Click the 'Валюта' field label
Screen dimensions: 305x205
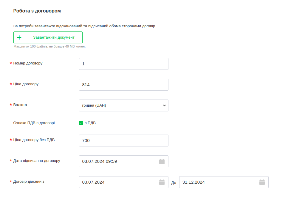click(20, 105)
